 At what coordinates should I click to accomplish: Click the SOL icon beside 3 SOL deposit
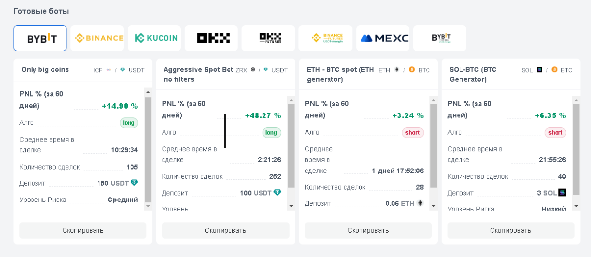pyautogui.click(x=562, y=192)
